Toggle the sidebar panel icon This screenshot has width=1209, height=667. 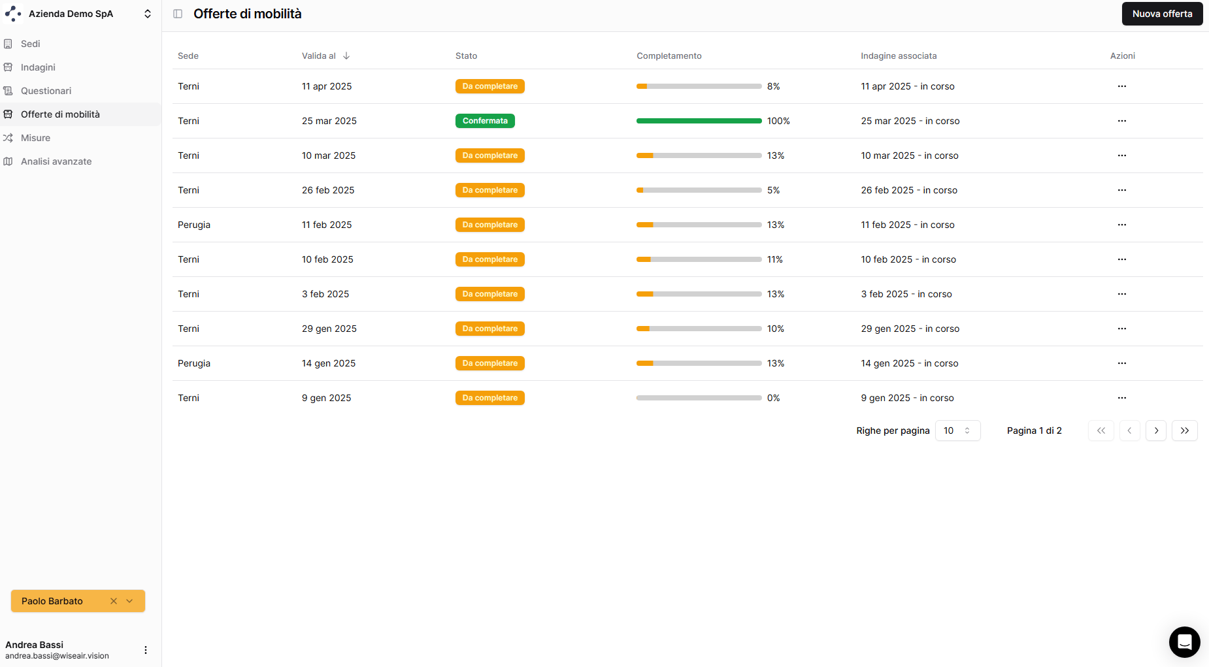[178, 14]
